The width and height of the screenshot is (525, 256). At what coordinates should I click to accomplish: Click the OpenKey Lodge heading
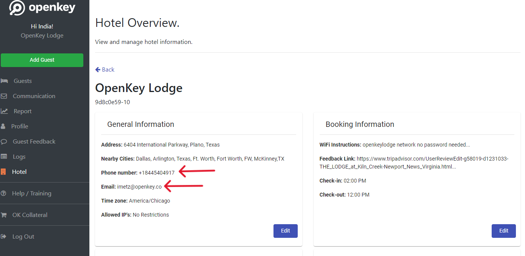(139, 88)
